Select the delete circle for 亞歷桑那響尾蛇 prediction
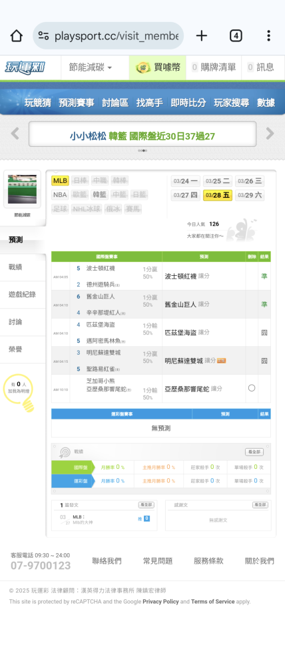 click(252, 388)
